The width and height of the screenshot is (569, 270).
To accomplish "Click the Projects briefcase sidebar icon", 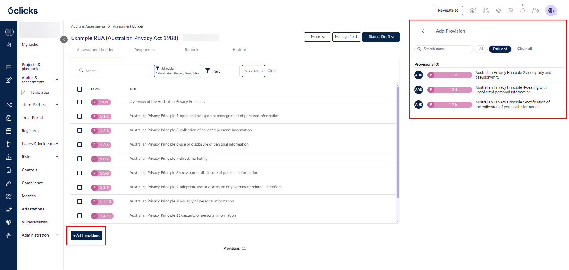I will [x=9, y=67].
